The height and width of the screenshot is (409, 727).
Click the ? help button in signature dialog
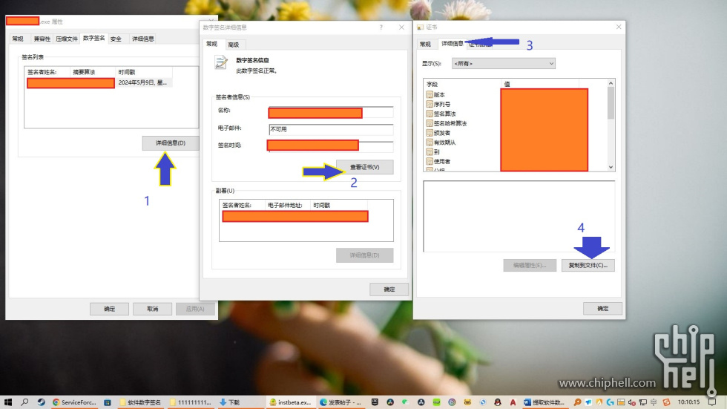point(381,27)
